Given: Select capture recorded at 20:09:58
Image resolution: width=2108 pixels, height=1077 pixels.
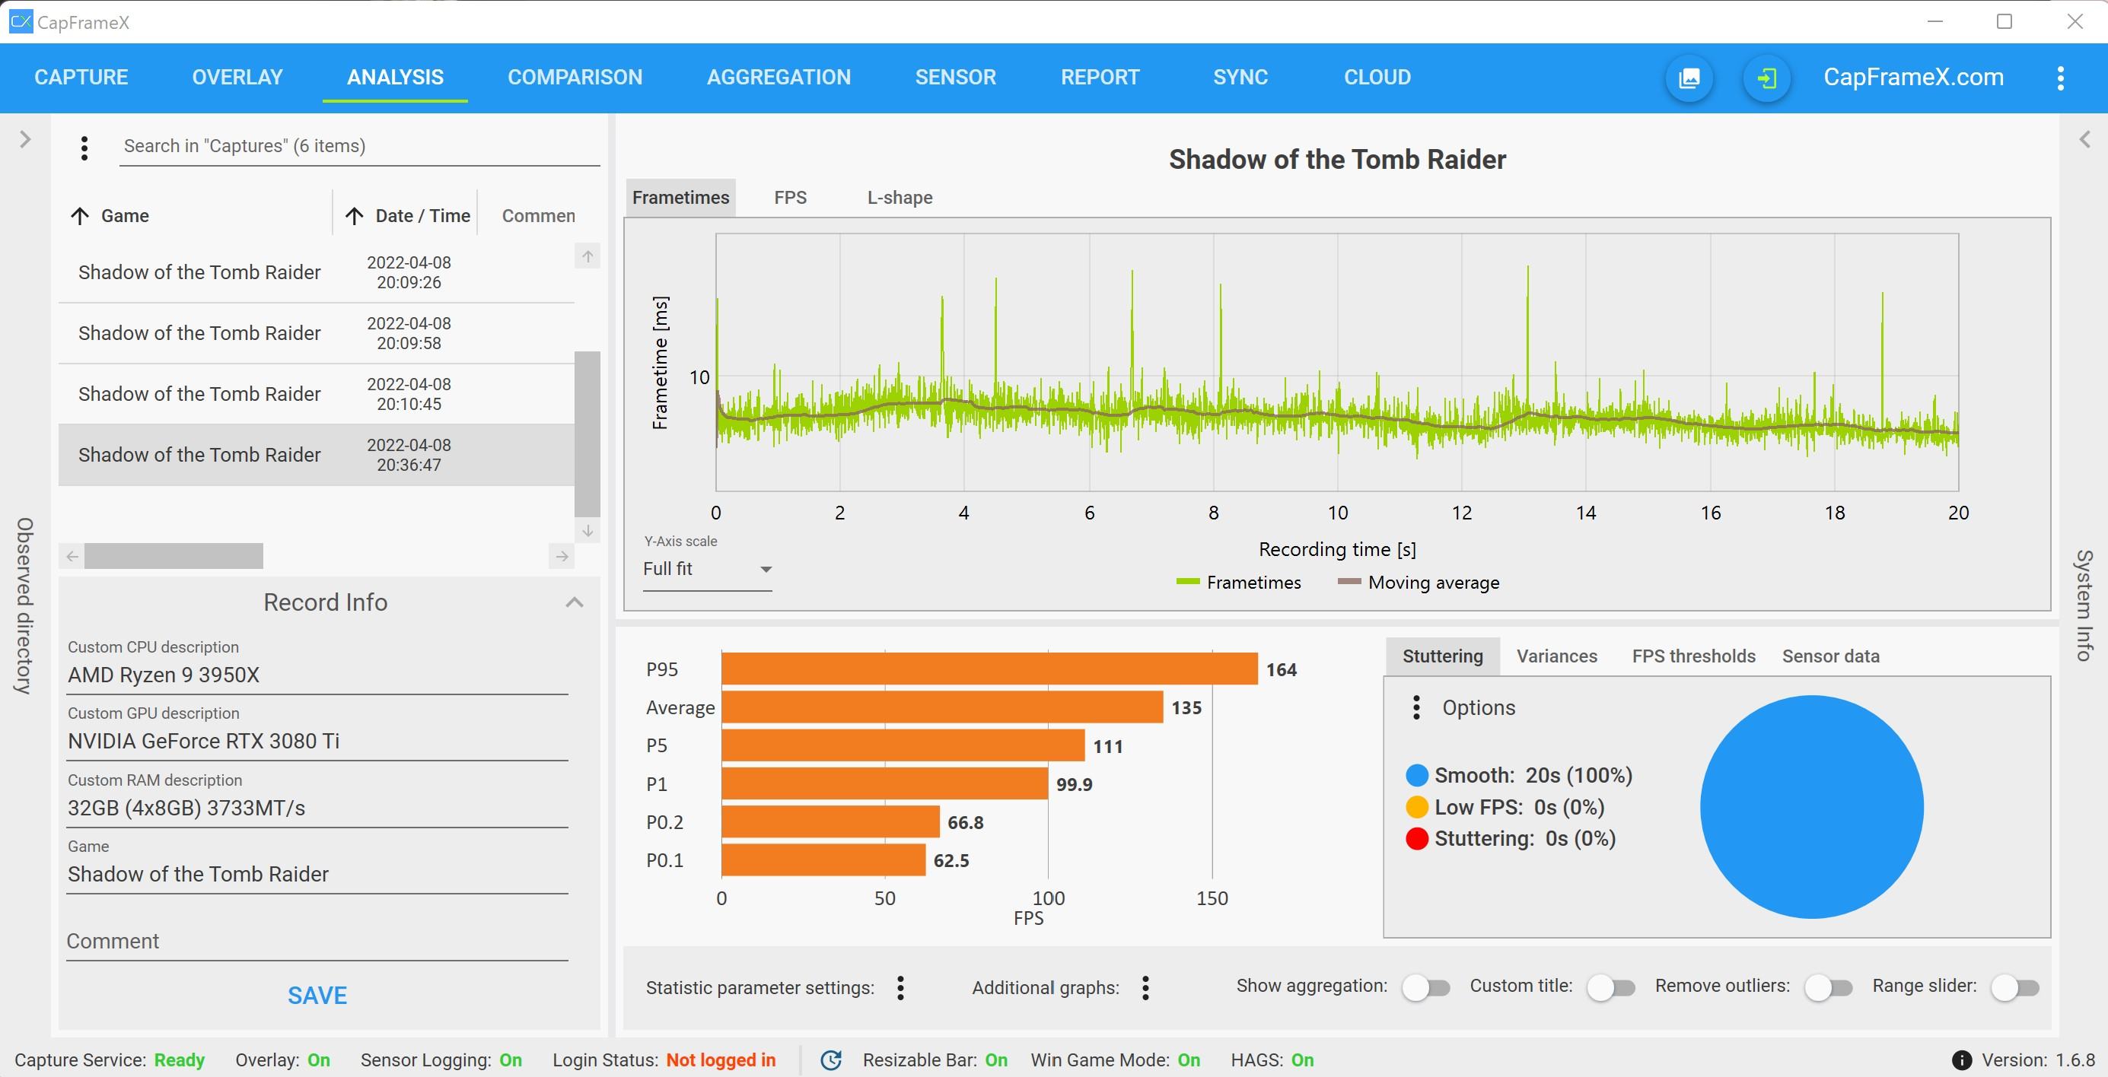Looking at the screenshot, I should point(316,334).
